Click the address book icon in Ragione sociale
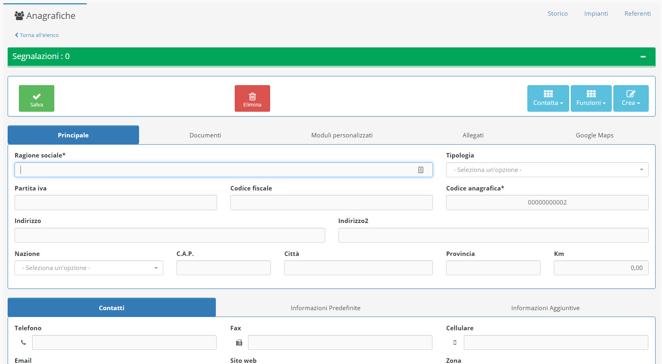This screenshot has width=662, height=364. 420,170
